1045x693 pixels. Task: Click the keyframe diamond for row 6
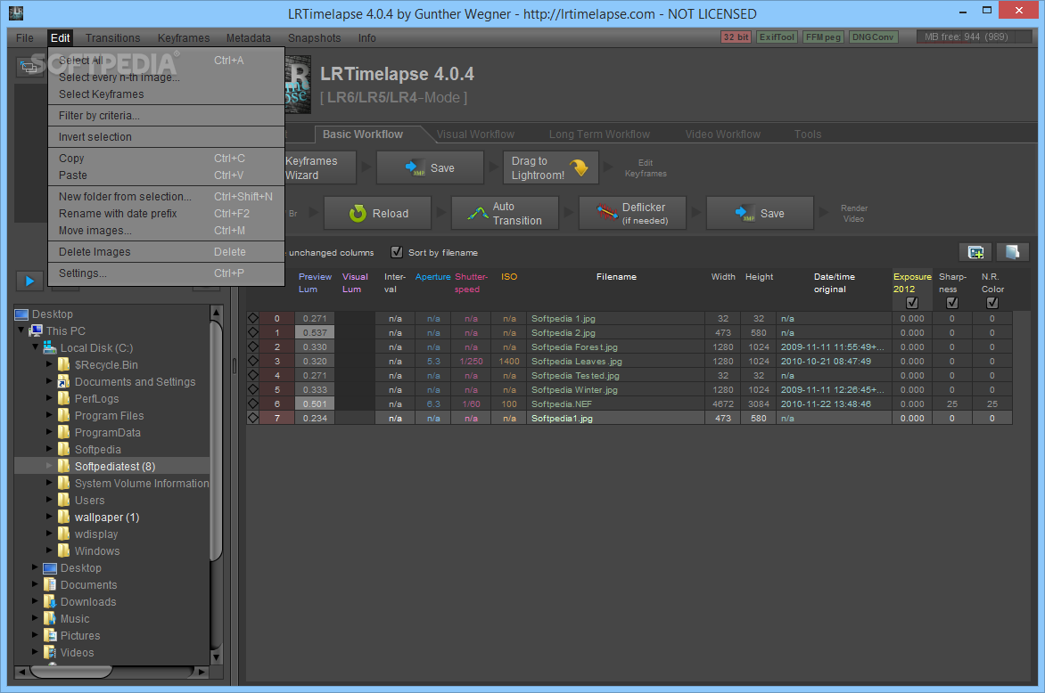(253, 404)
